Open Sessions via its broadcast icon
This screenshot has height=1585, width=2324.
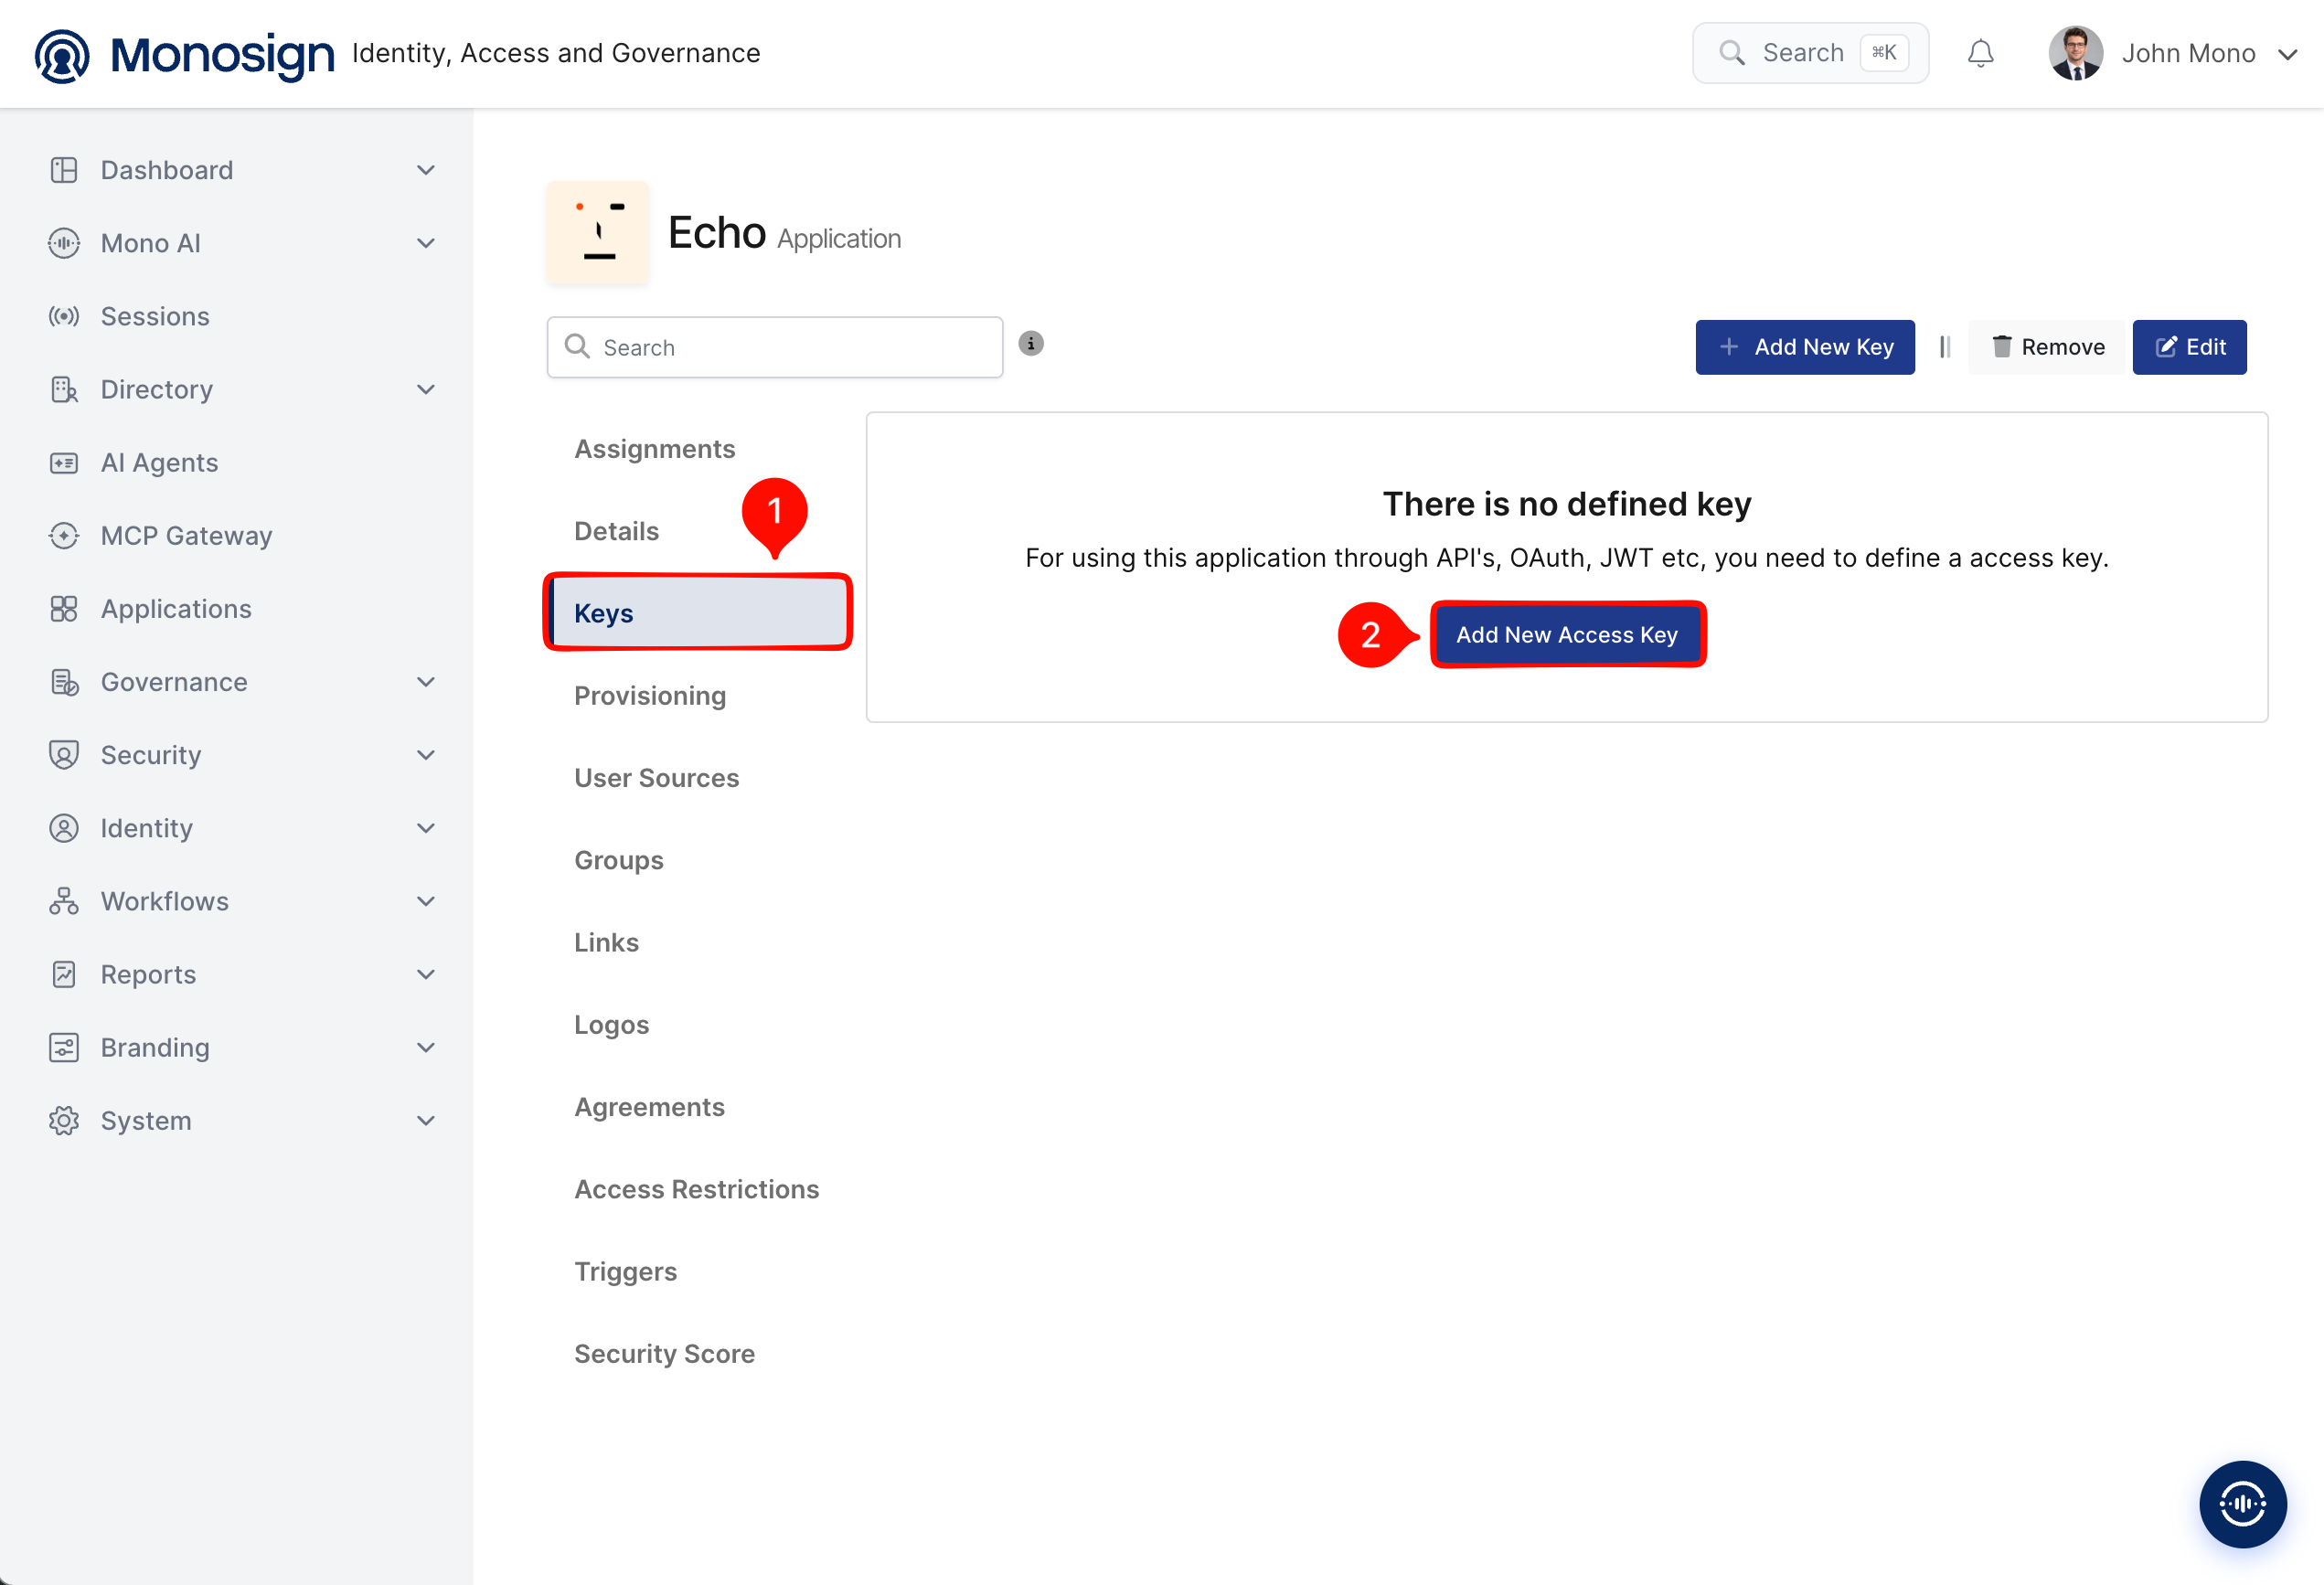coord(64,316)
